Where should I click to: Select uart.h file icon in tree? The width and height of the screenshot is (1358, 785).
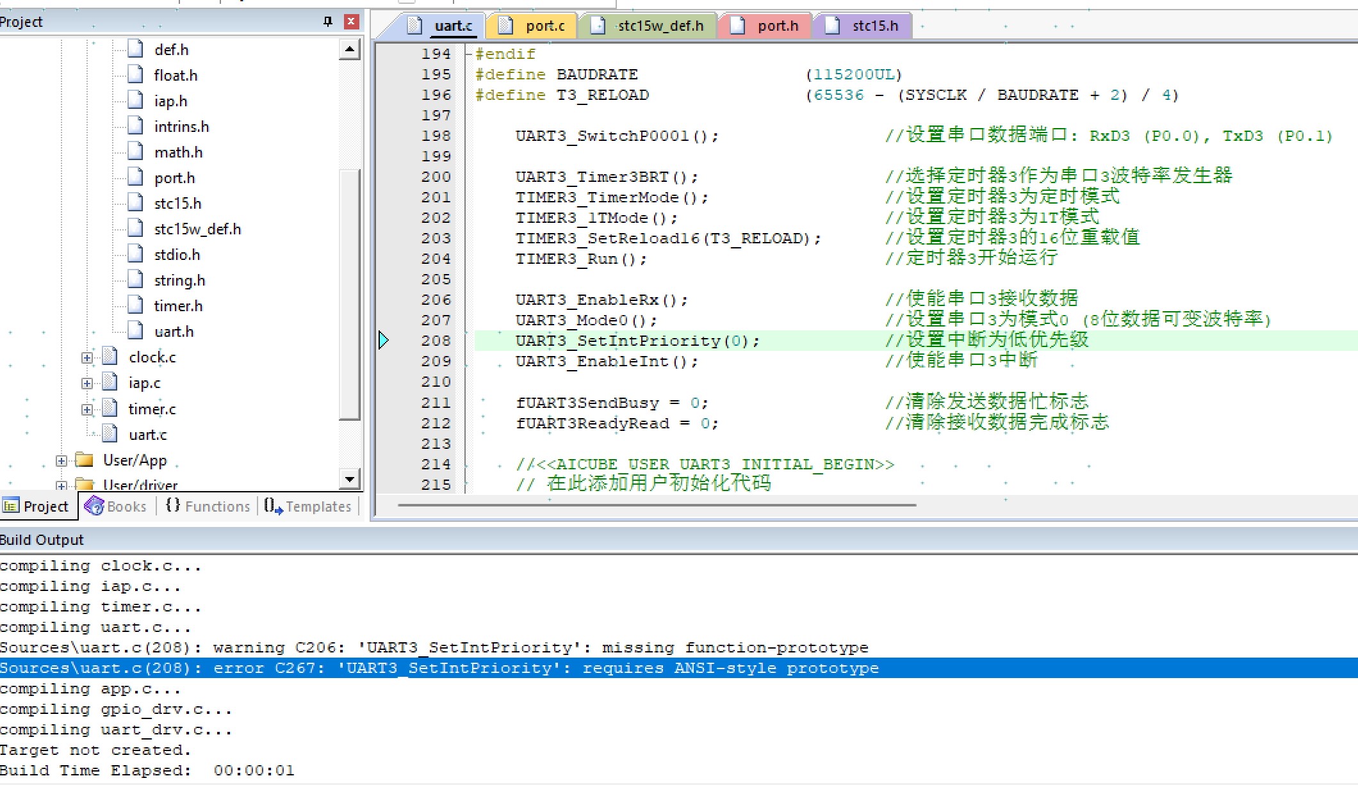135,331
